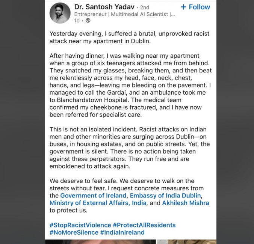Open the left attached photo below post
Image resolution: width=254 pixels, height=244 pixels.
(x=100, y=242)
